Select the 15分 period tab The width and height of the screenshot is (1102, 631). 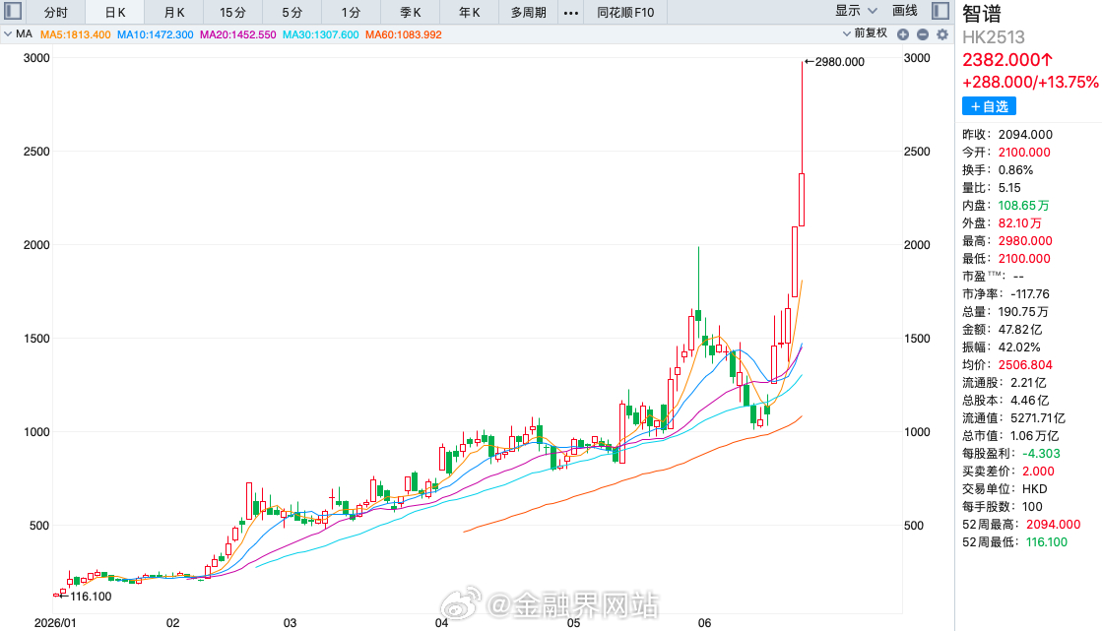[x=232, y=13]
